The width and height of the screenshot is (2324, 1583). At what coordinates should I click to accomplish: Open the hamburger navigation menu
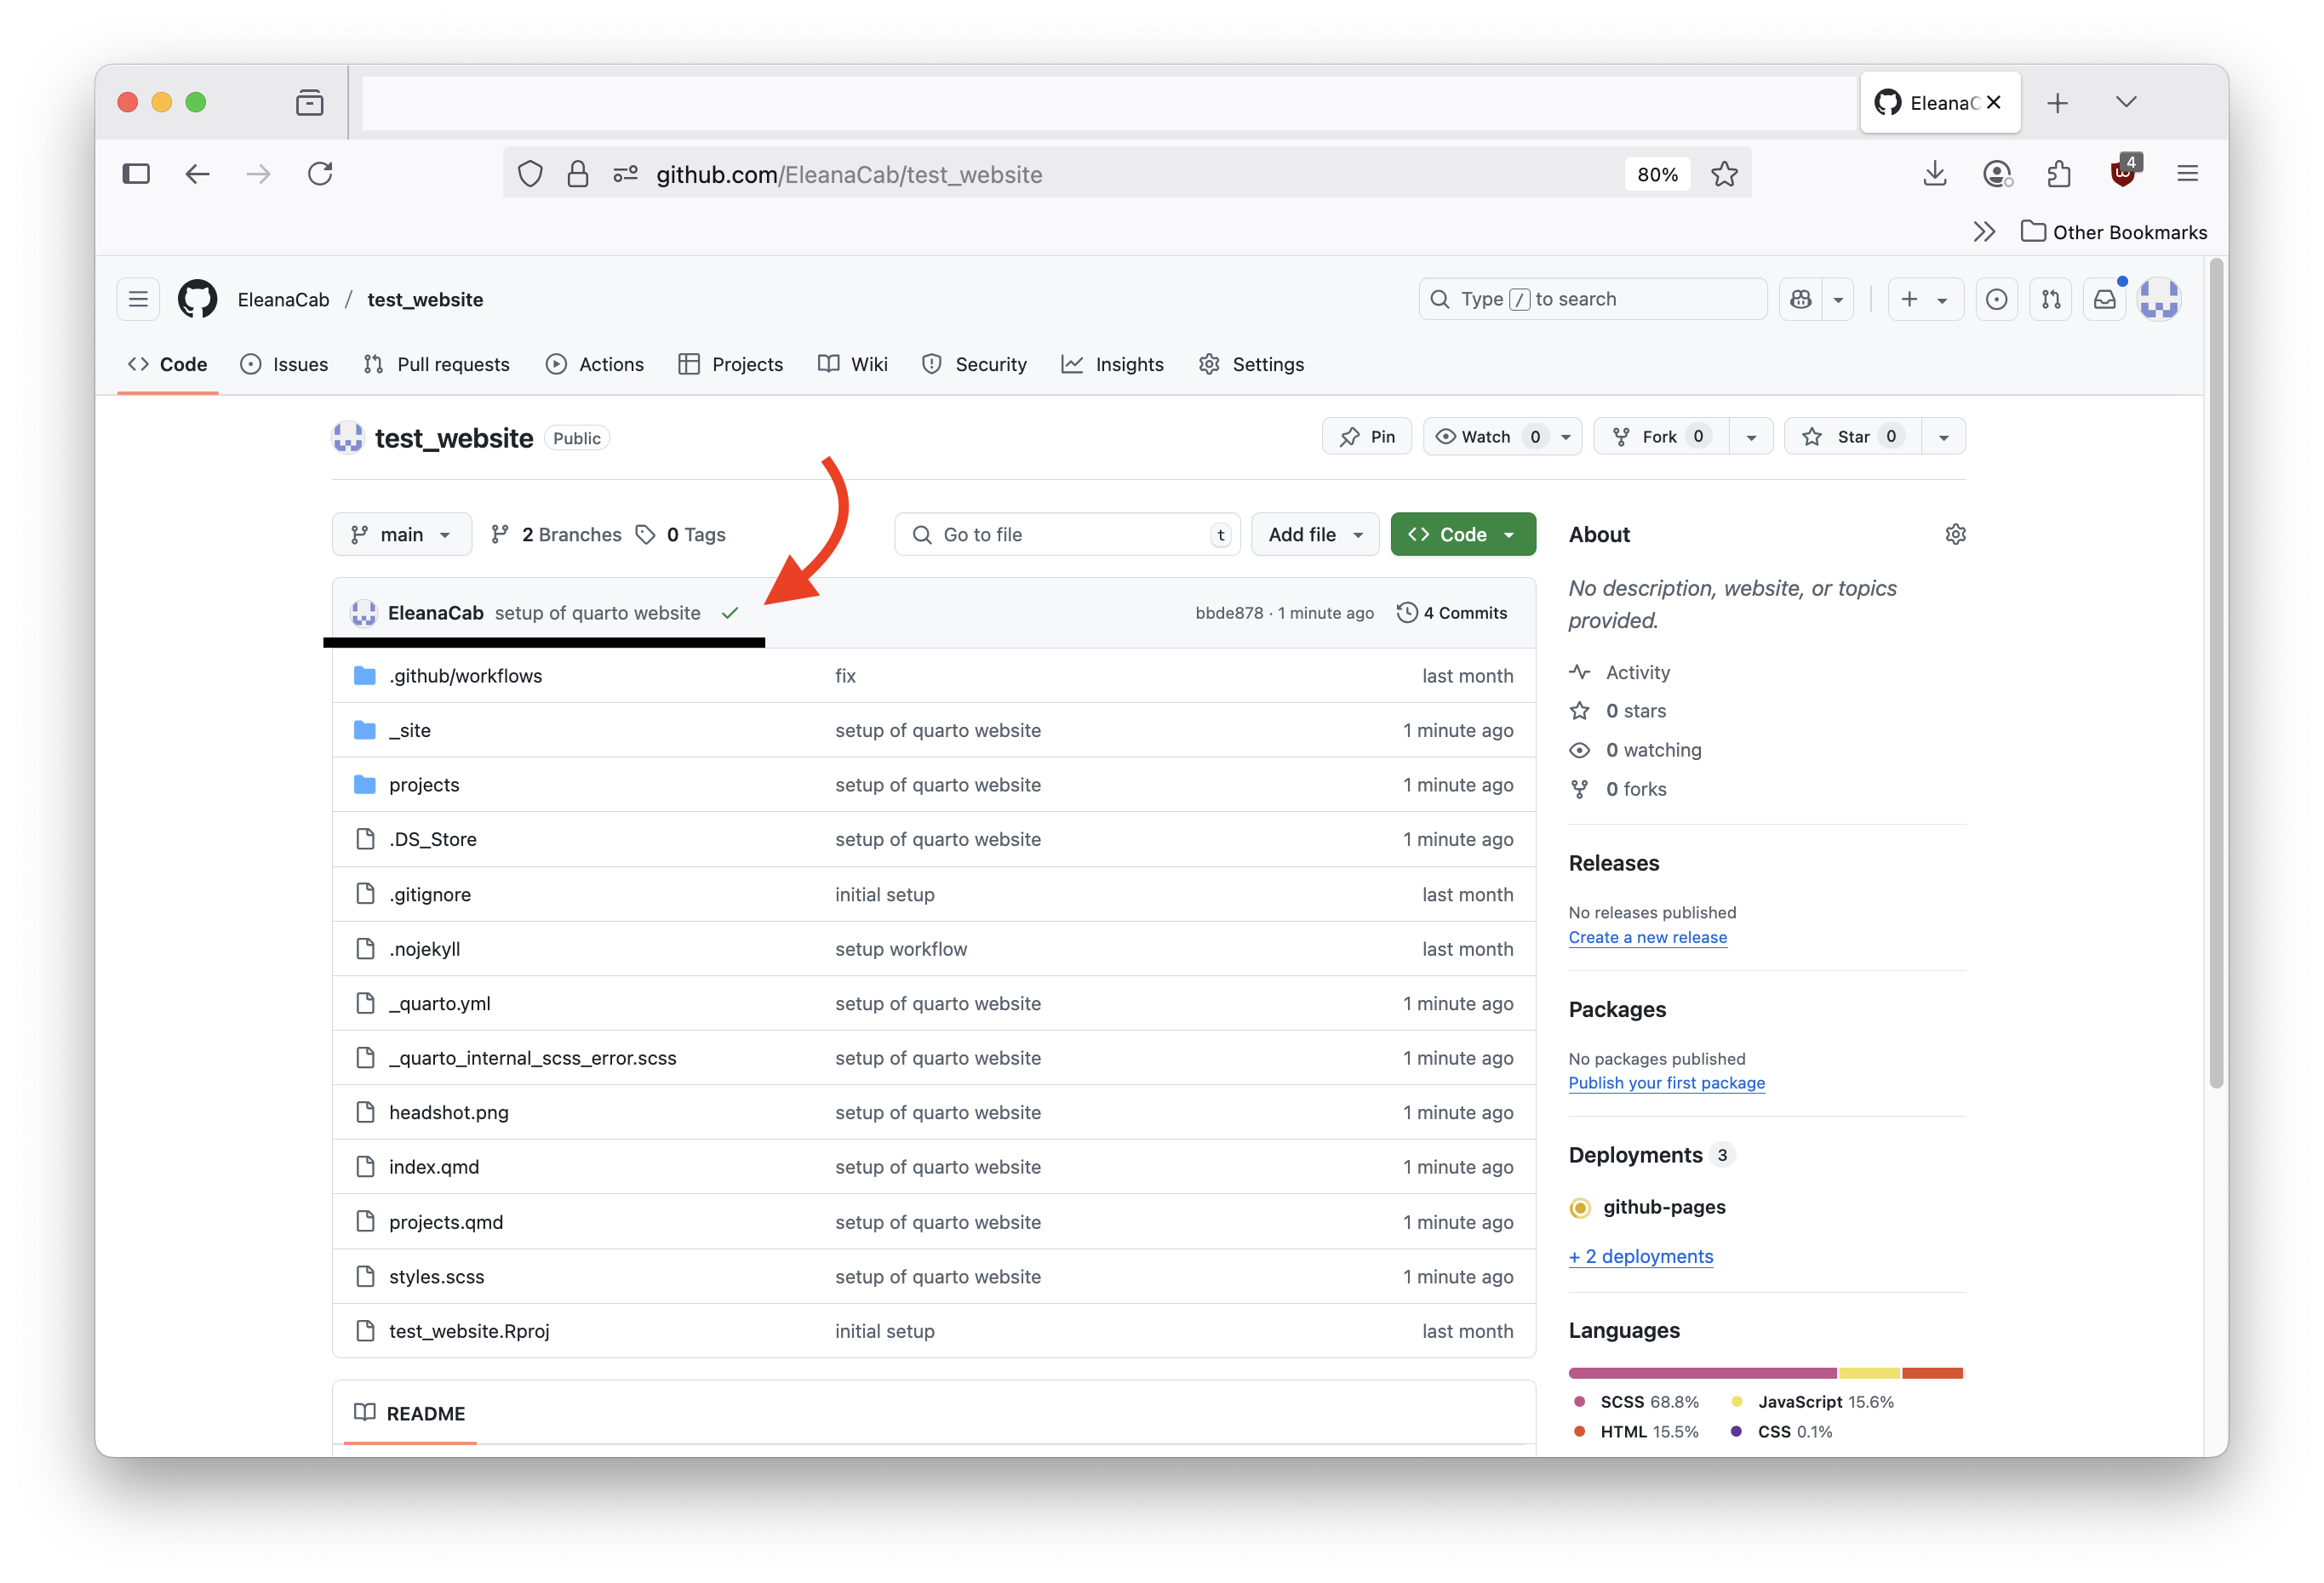138,299
